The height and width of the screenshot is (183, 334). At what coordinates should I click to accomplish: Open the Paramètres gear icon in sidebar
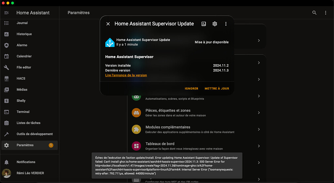click(7, 145)
